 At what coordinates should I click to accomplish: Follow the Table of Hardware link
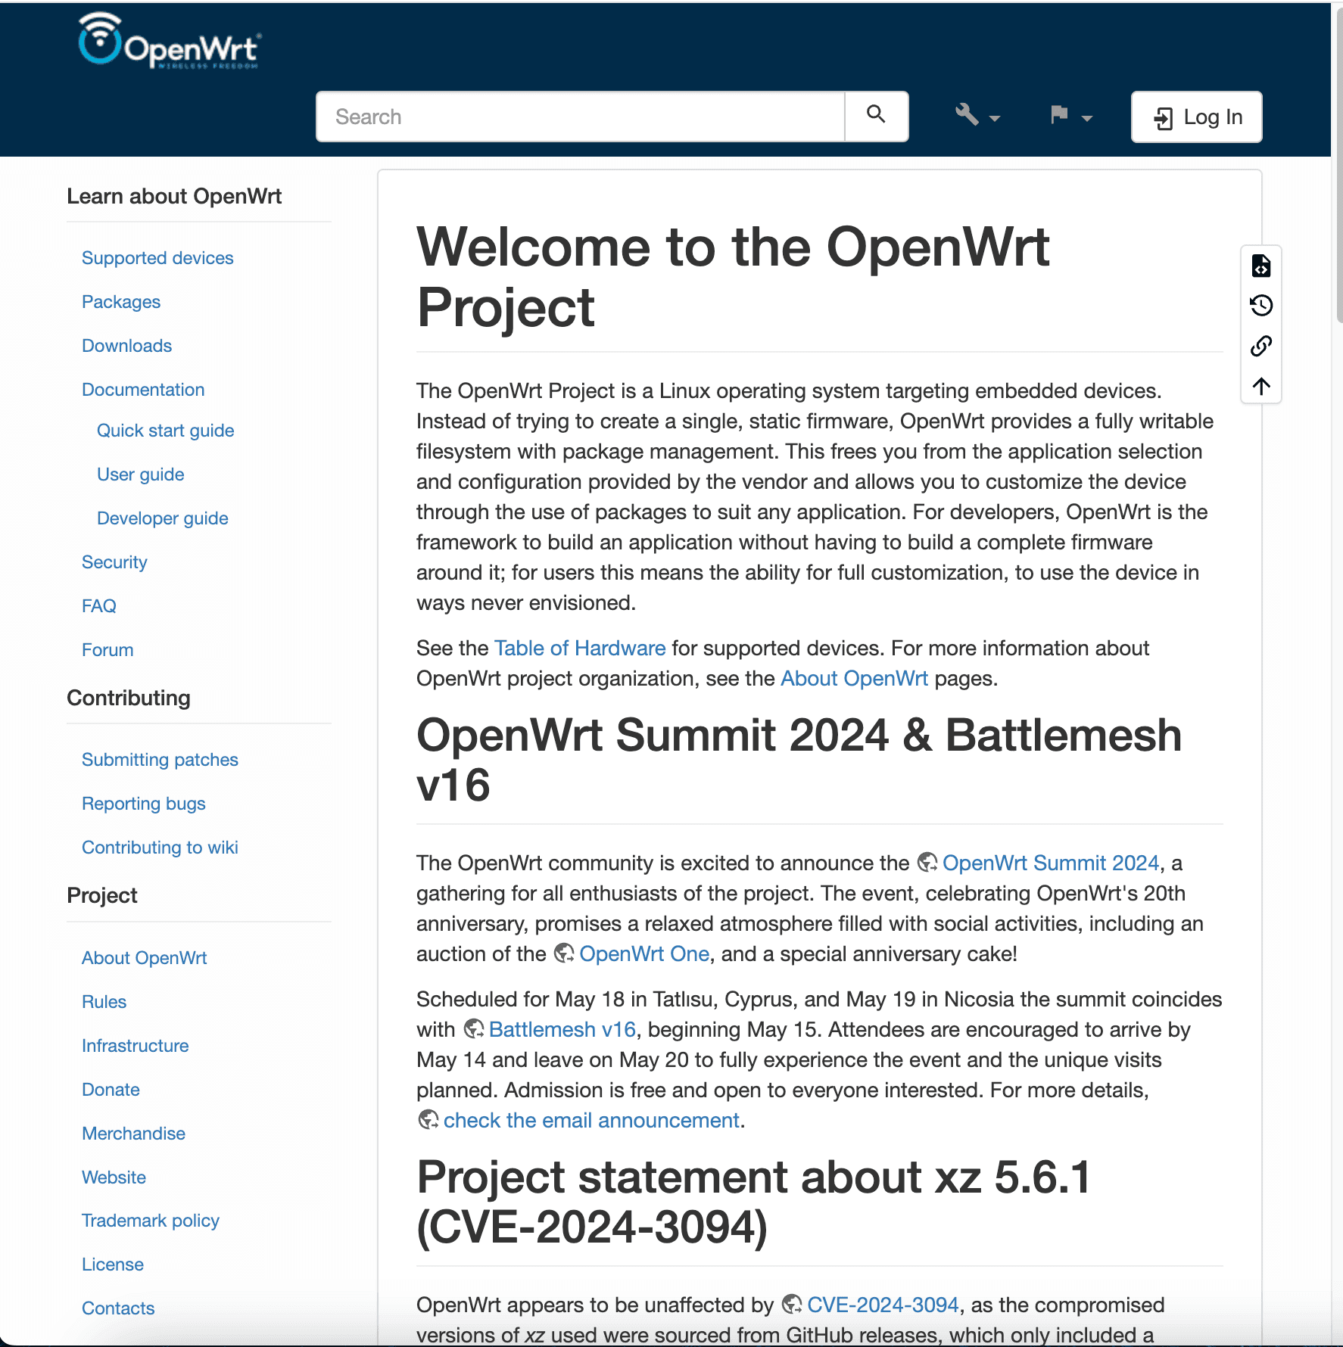[580, 648]
